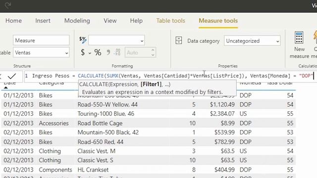The width and height of the screenshot is (317, 178).
Task: Select DOP currency cell in HL Crankset row
Action: click(x=246, y=170)
